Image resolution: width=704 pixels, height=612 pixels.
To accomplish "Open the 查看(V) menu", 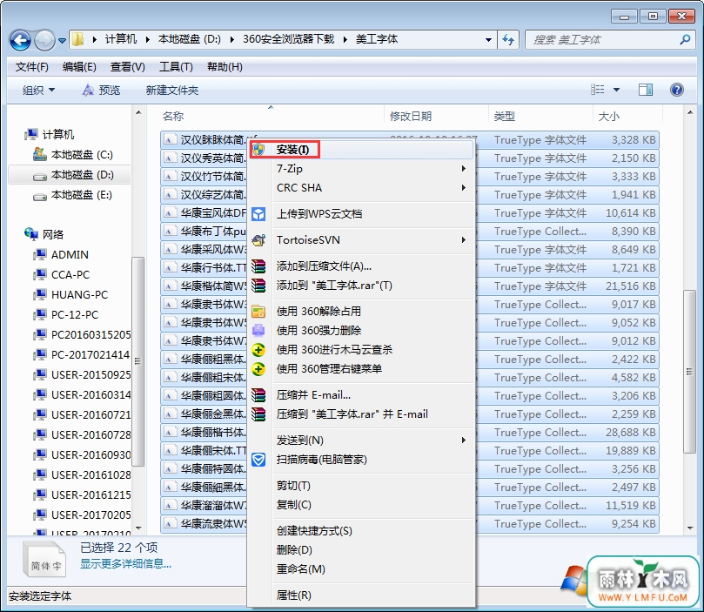I will pyautogui.click(x=128, y=67).
